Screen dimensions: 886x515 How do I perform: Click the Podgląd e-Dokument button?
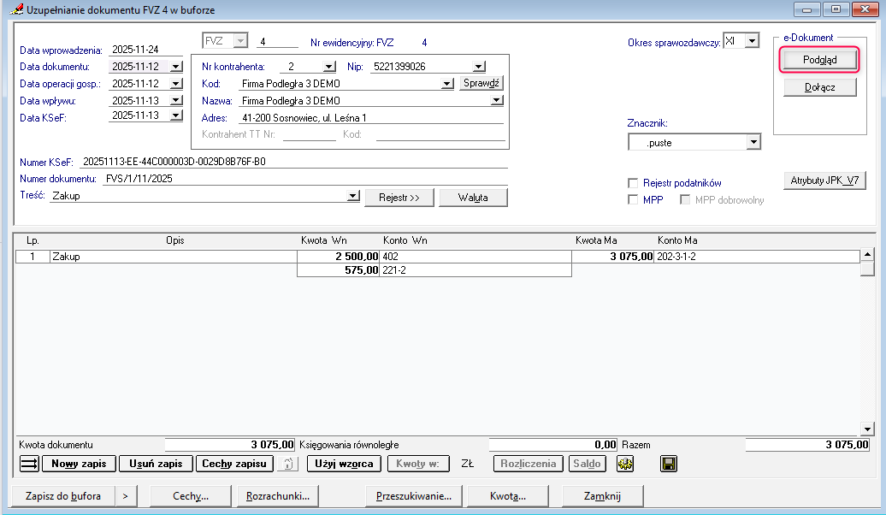pos(819,60)
